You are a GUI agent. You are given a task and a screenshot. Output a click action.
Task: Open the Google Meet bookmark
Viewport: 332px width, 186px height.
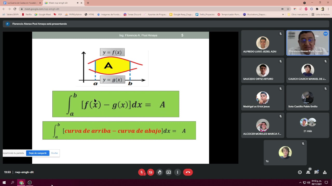43,14
